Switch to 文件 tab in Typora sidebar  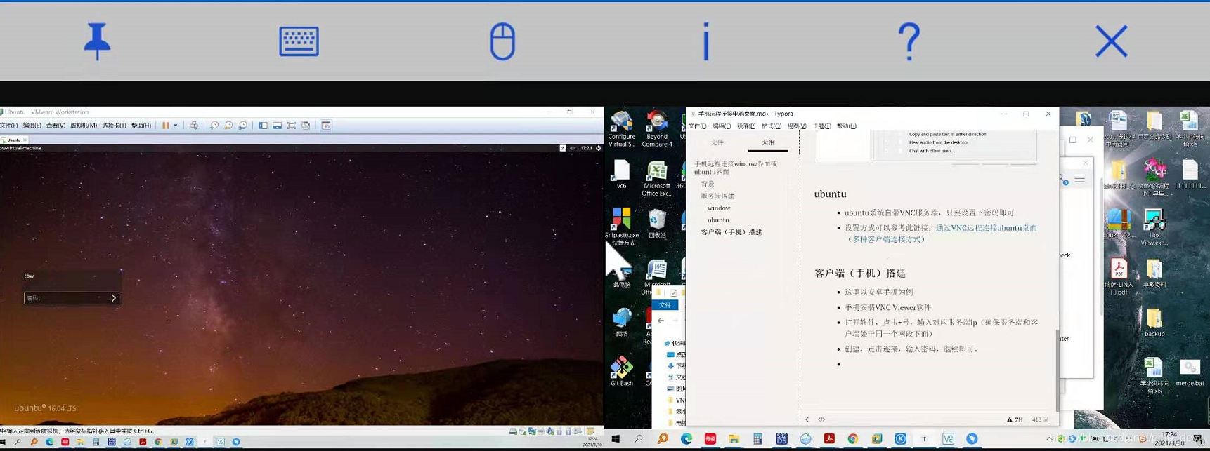pyautogui.click(x=717, y=142)
